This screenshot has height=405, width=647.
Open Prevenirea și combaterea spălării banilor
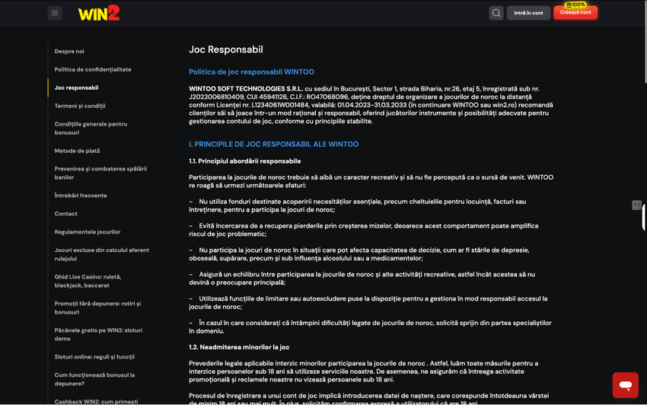(100, 173)
